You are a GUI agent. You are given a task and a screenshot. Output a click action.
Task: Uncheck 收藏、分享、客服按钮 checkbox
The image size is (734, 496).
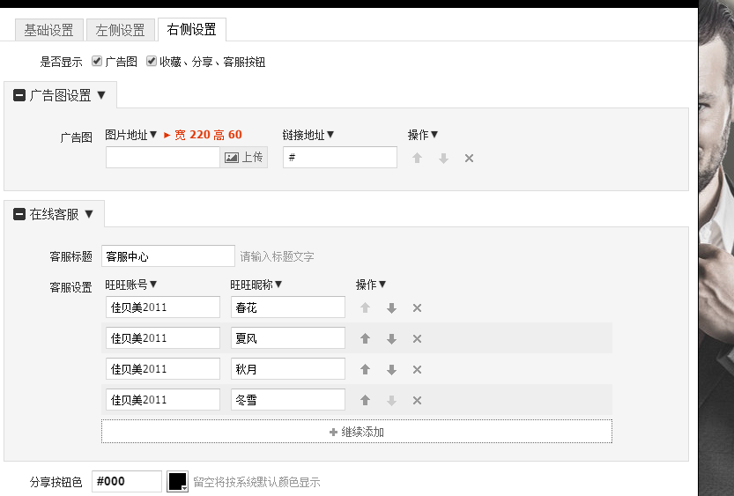[x=152, y=62]
